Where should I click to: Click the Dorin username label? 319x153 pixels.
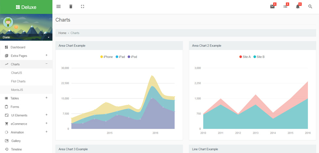click(6, 37)
